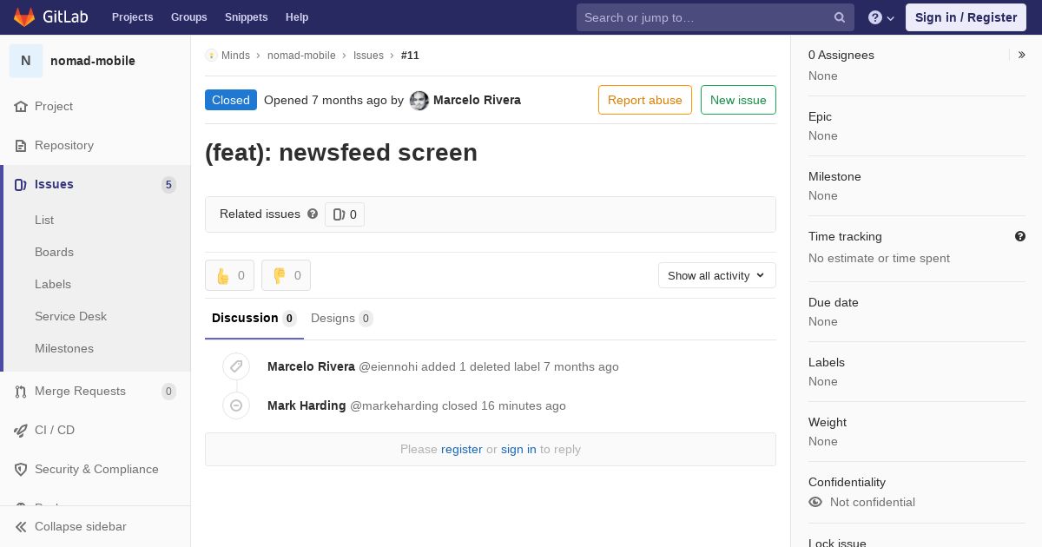Collapse the right sidebar with double-chevron
1042x547 pixels.
click(x=1022, y=55)
